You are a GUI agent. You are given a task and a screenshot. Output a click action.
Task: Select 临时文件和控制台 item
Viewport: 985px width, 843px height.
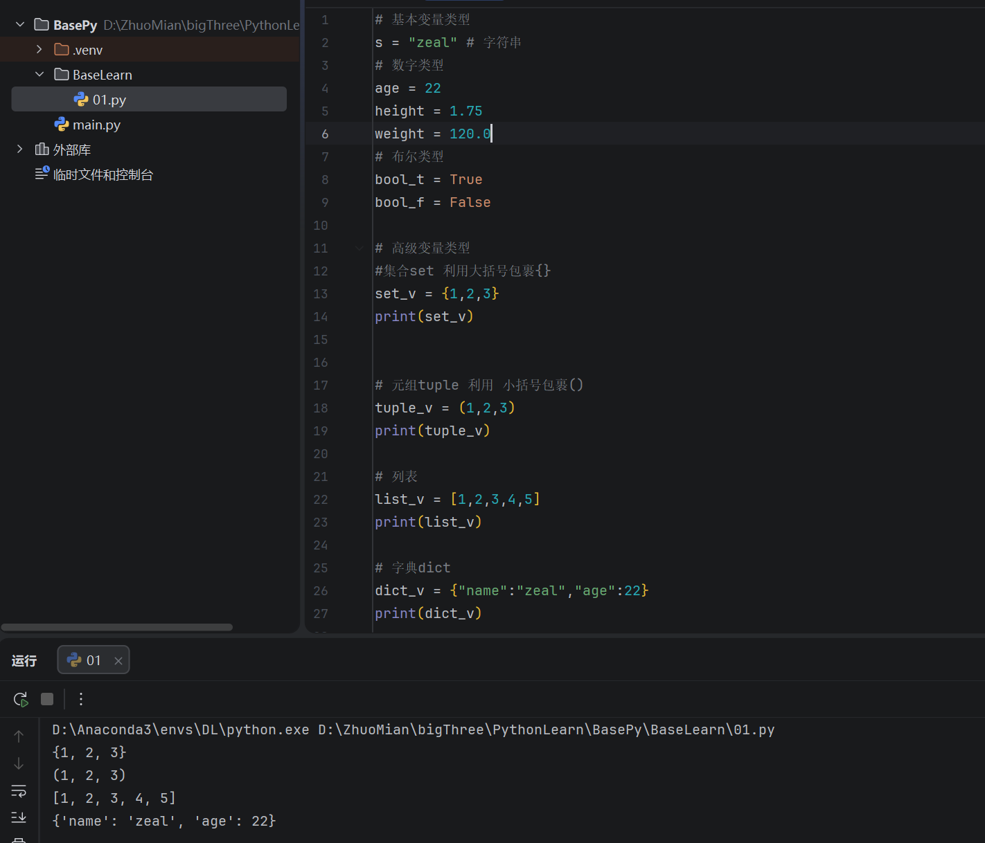point(103,174)
